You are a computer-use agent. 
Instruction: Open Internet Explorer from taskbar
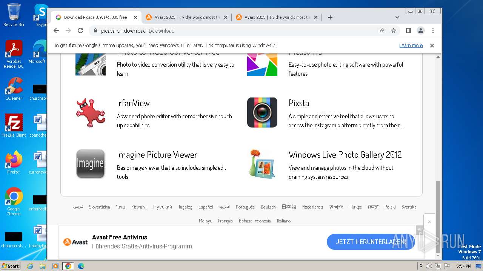pyautogui.click(x=30, y=266)
